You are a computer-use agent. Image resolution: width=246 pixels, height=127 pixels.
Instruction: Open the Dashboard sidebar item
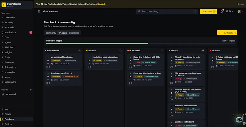pos(17,18)
